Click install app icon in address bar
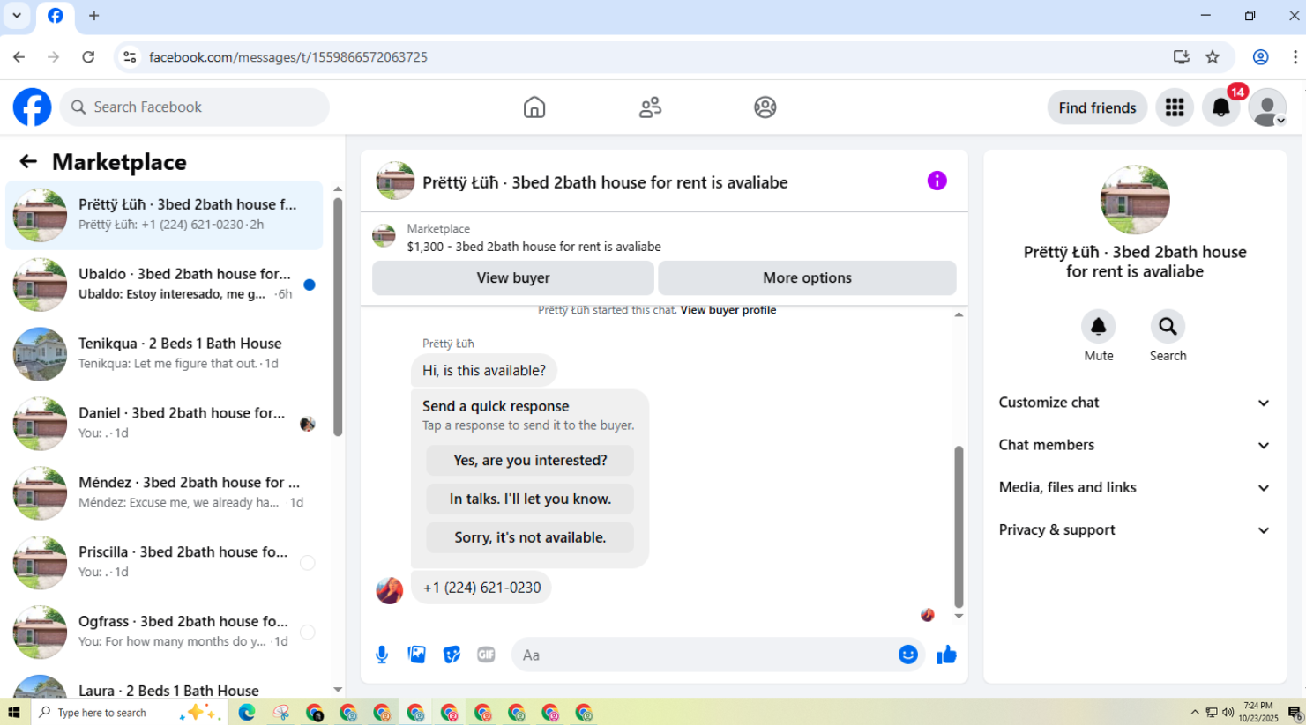Image resolution: width=1306 pixels, height=725 pixels. pyautogui.click(x=1181, y=57)
